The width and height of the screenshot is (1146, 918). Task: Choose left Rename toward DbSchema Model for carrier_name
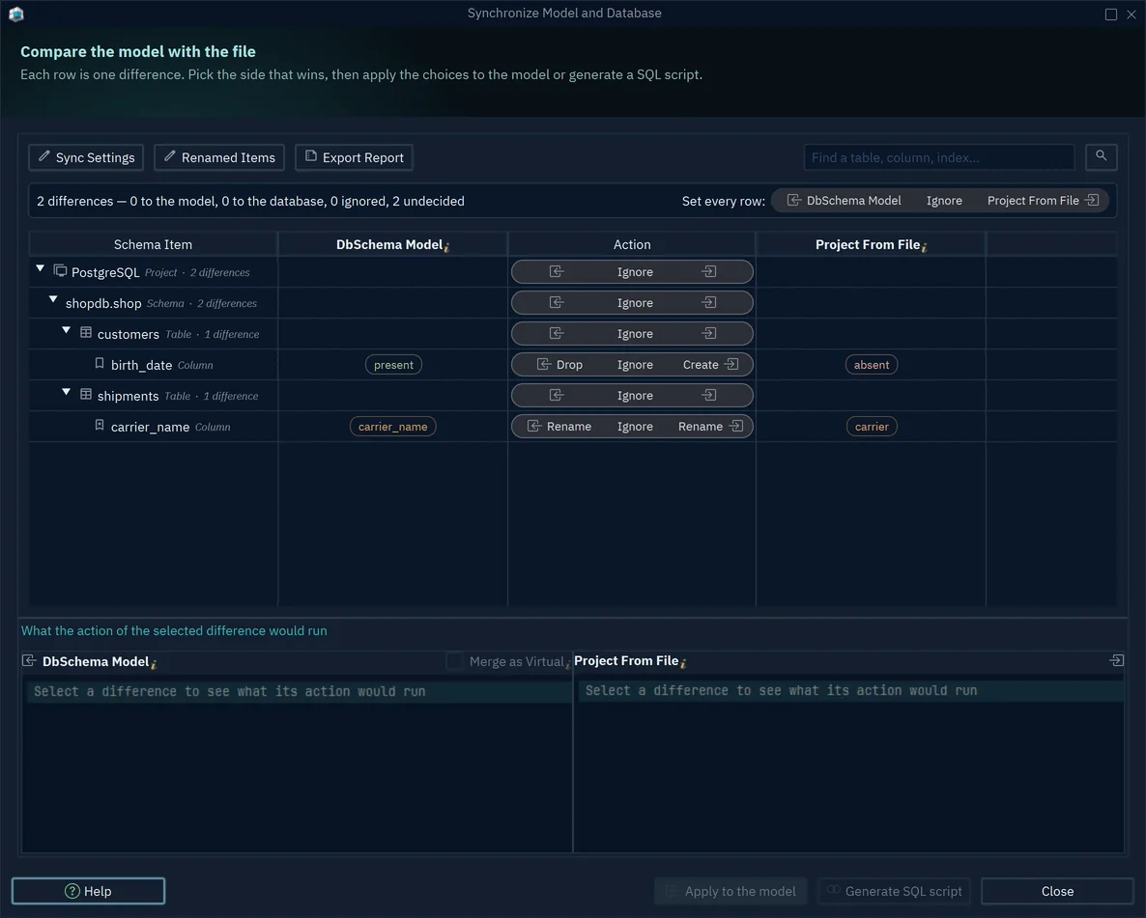559,427
